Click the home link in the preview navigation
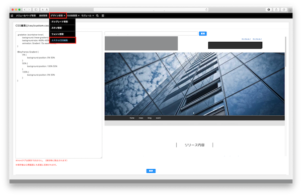Image resolution: width=302 pixels, height=196 pixels. point(132,118)
